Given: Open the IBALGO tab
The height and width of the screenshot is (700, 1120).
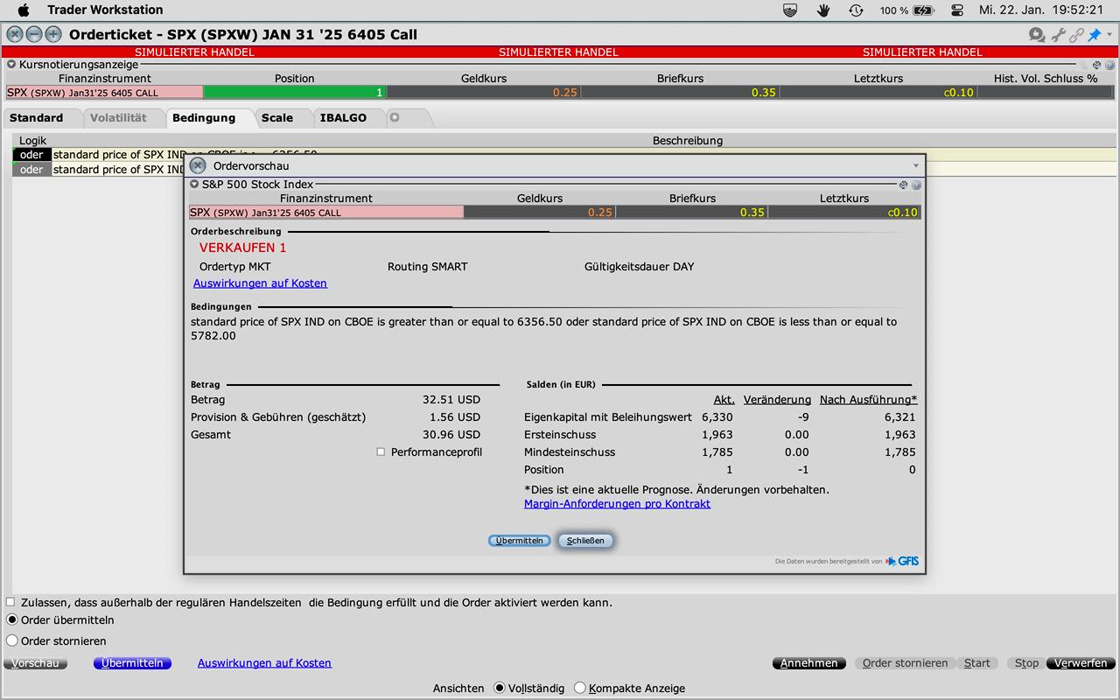Looking at the screenshot, I should [x=343, y=117].
